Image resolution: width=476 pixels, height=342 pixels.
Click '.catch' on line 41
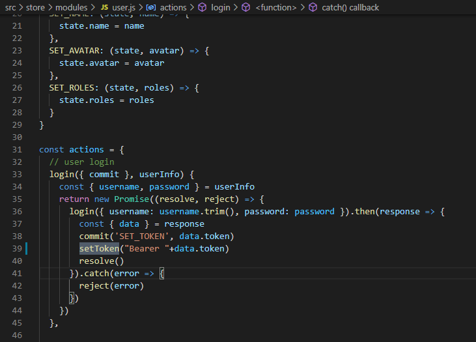(x=94, y=274)
